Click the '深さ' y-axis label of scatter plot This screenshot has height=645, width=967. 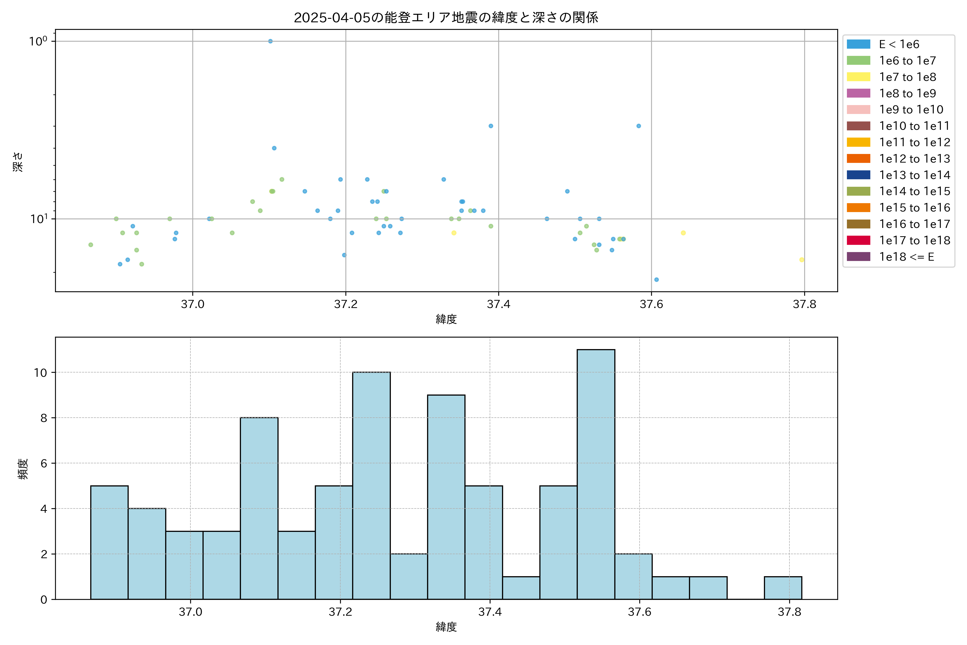tap(18, 162)
